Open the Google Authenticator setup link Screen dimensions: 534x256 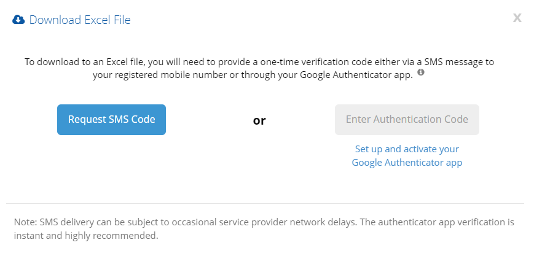click(x=407, y=156)
